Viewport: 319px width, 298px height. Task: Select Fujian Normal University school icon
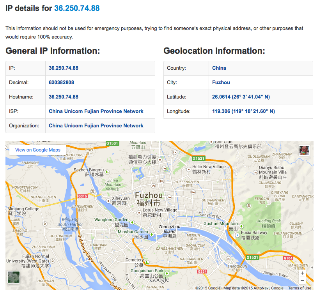tap(53, 261)
